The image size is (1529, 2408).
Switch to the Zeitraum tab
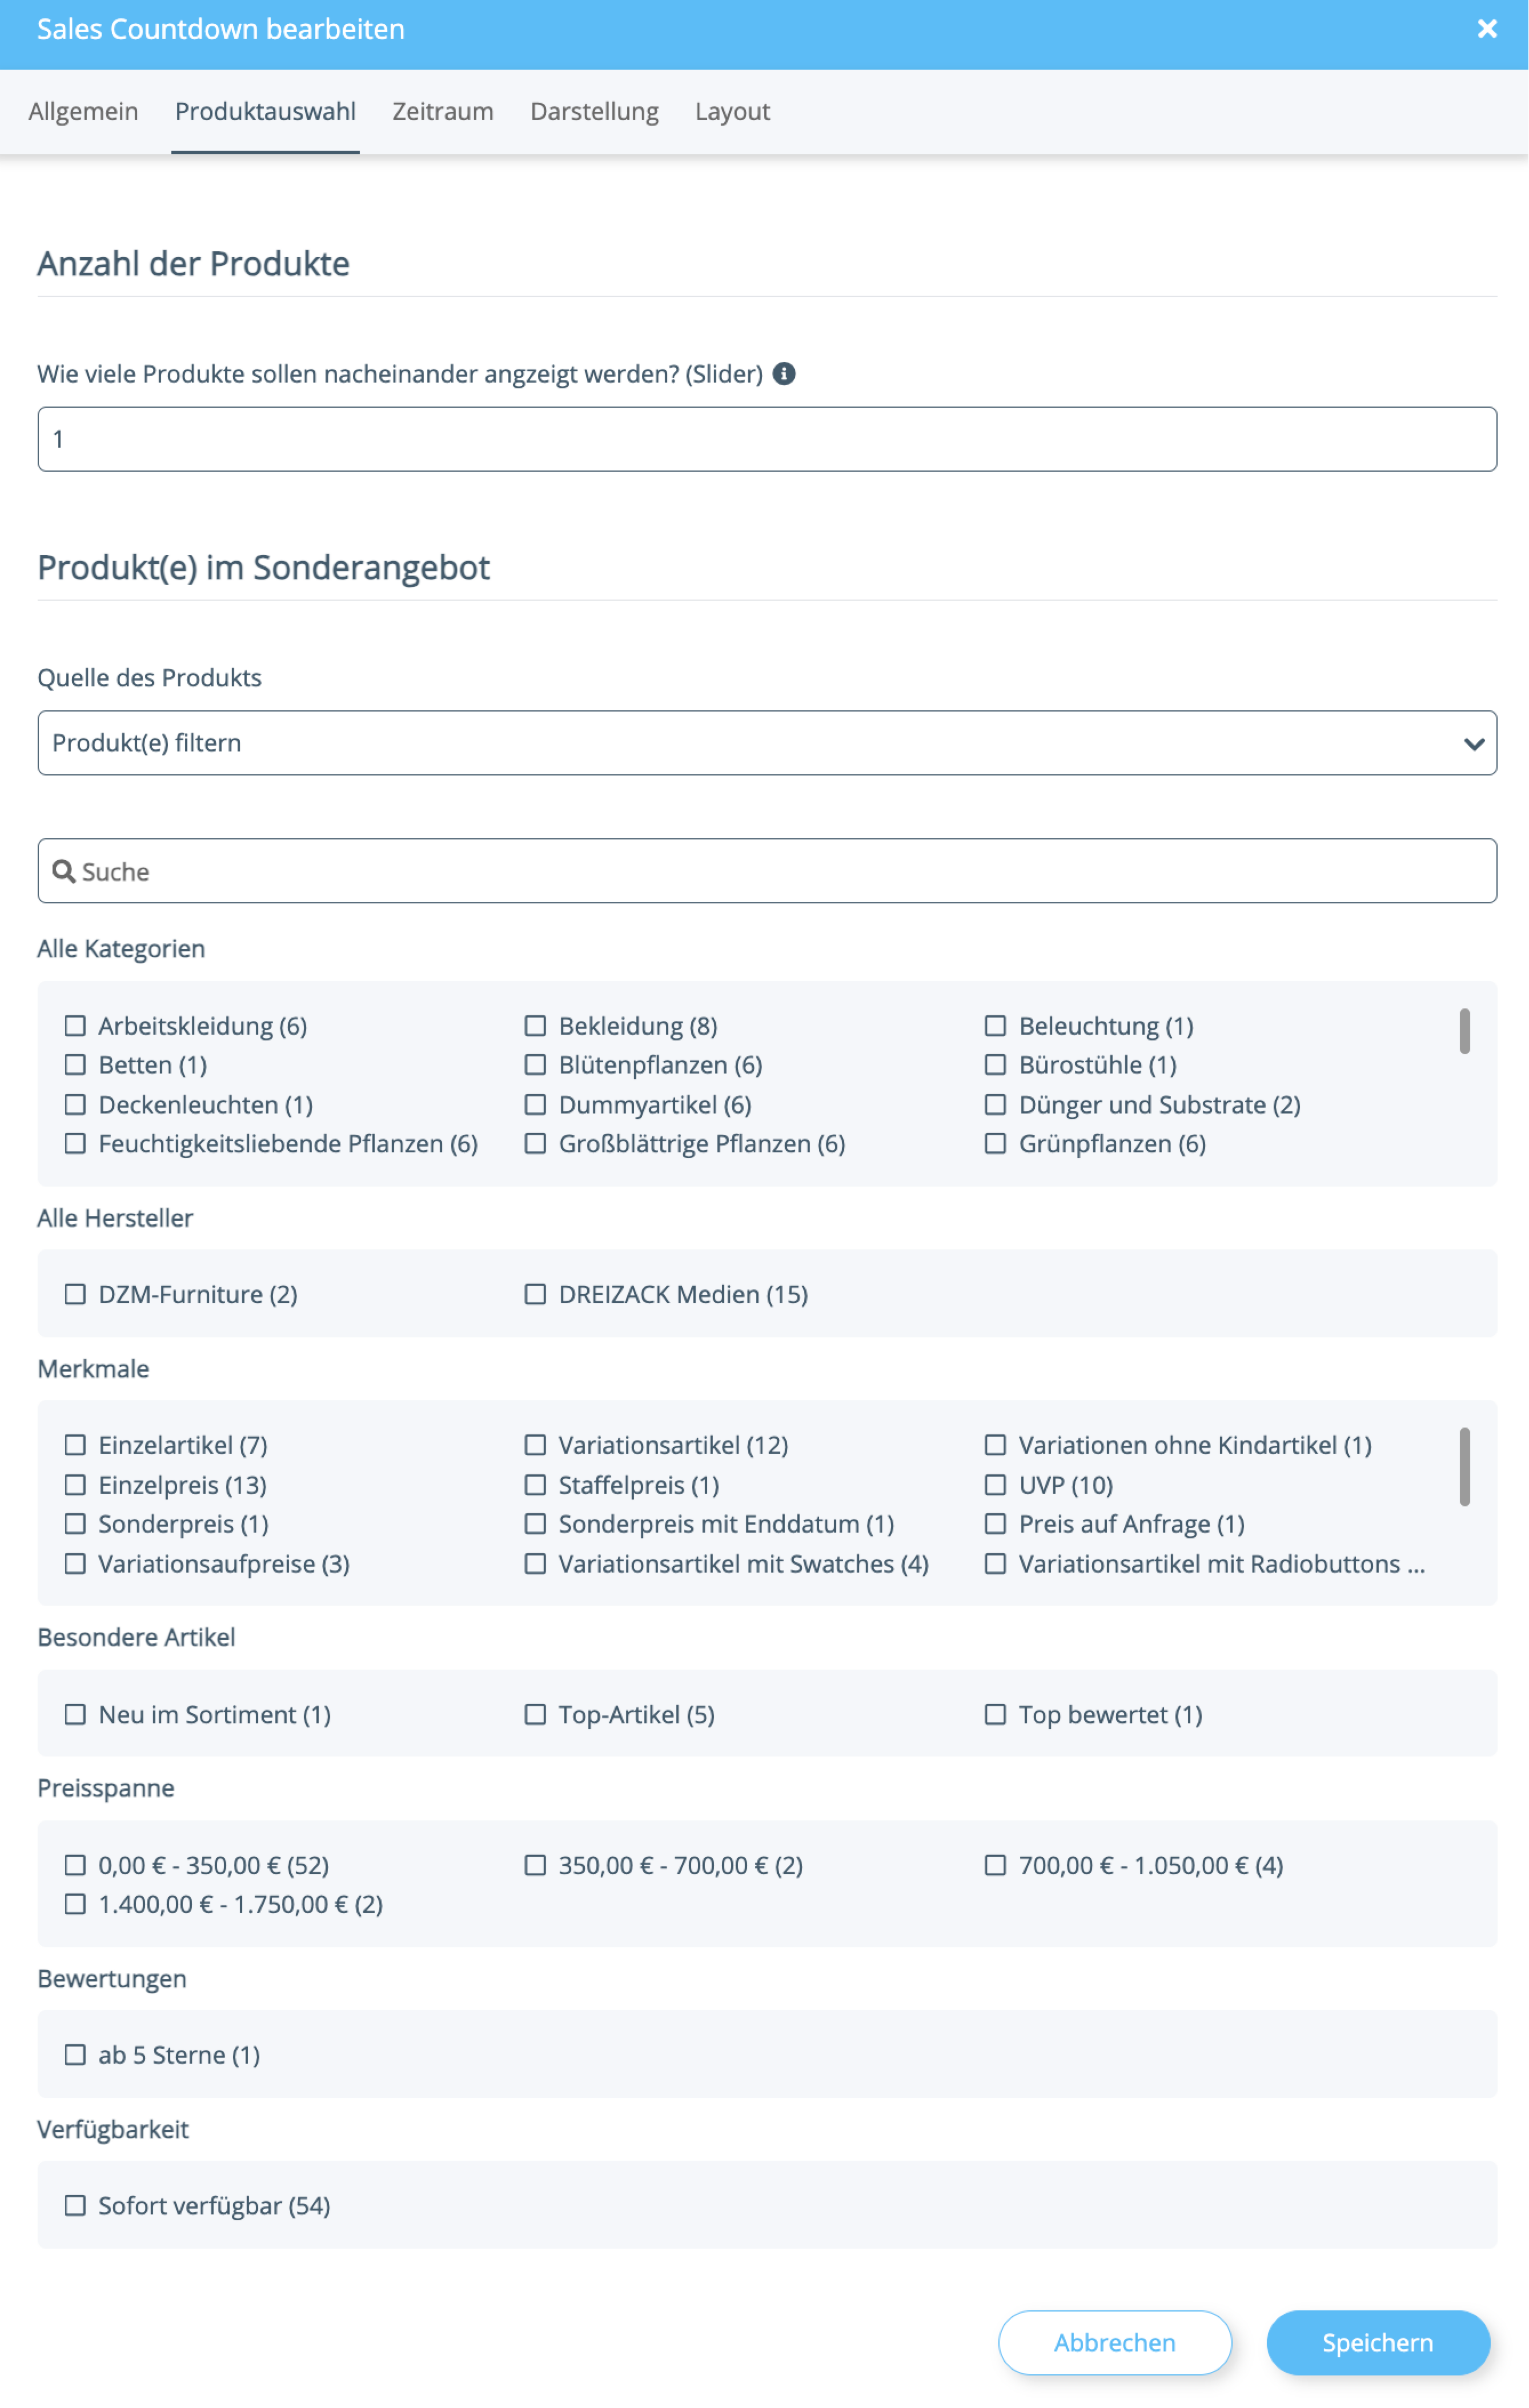pos(442,111)
